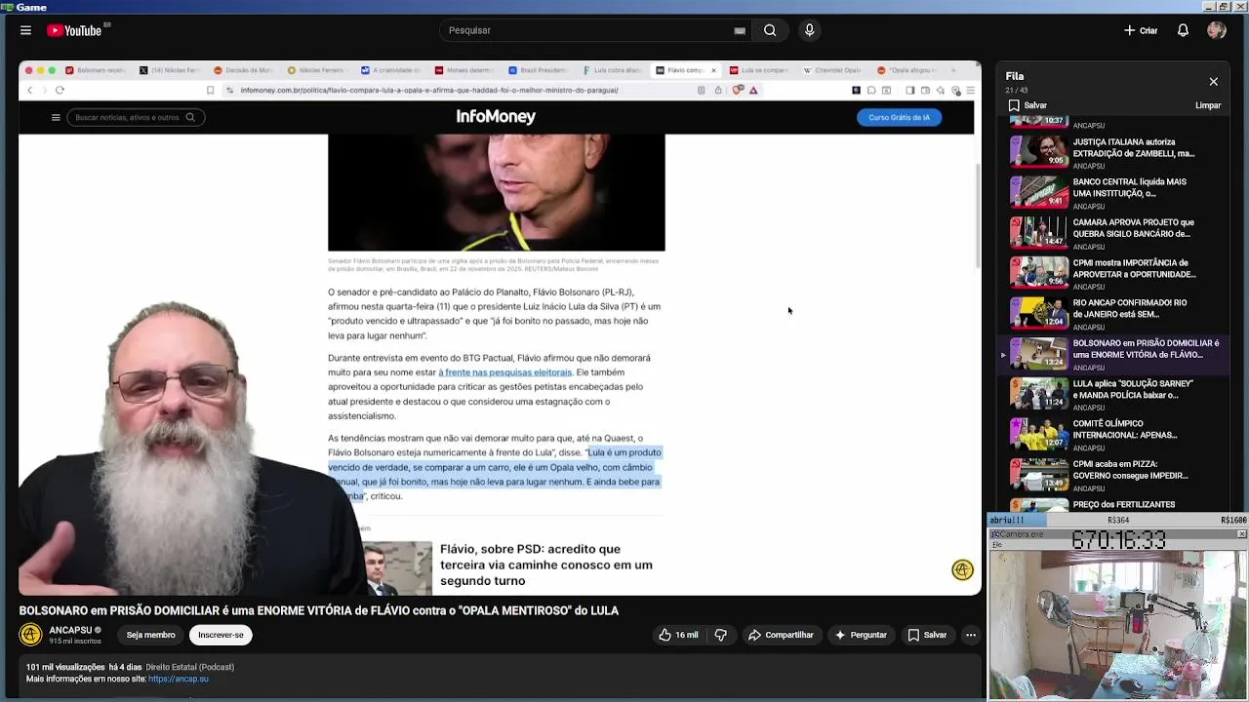Select current queue item BOLSONARO em PRISÃO DOMICILIAR
Viewport: 1249px width, 702px height.
(1113, 353)
